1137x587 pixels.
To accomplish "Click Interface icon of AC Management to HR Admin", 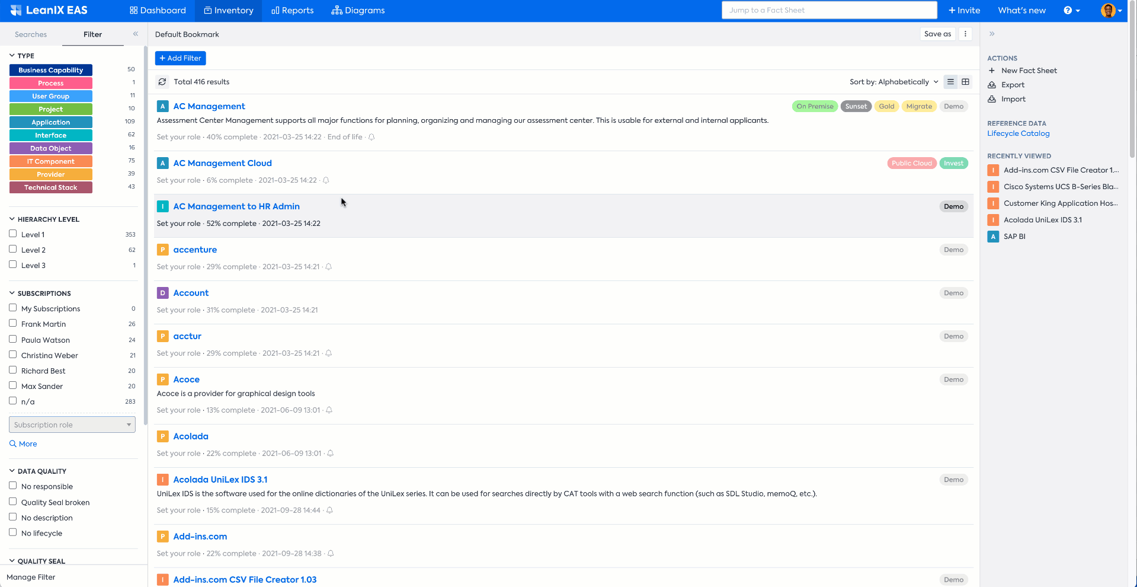I will click(x=162, y=206).
